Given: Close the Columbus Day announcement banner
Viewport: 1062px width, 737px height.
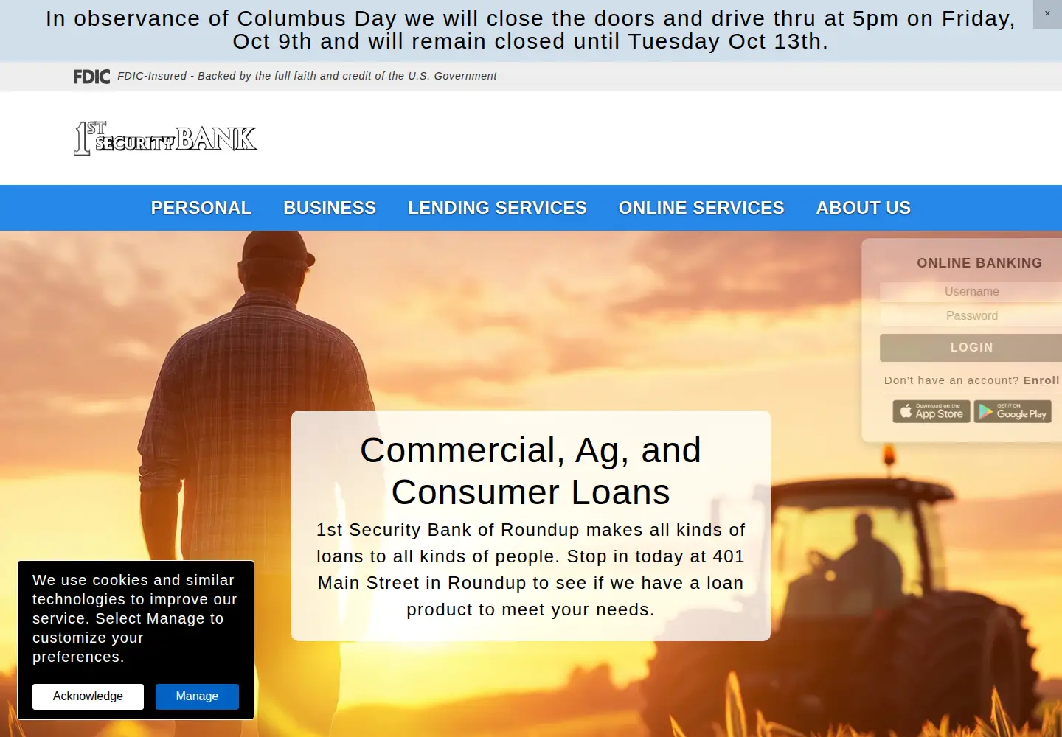Looking at the screenshot, I should [1047, 14].
